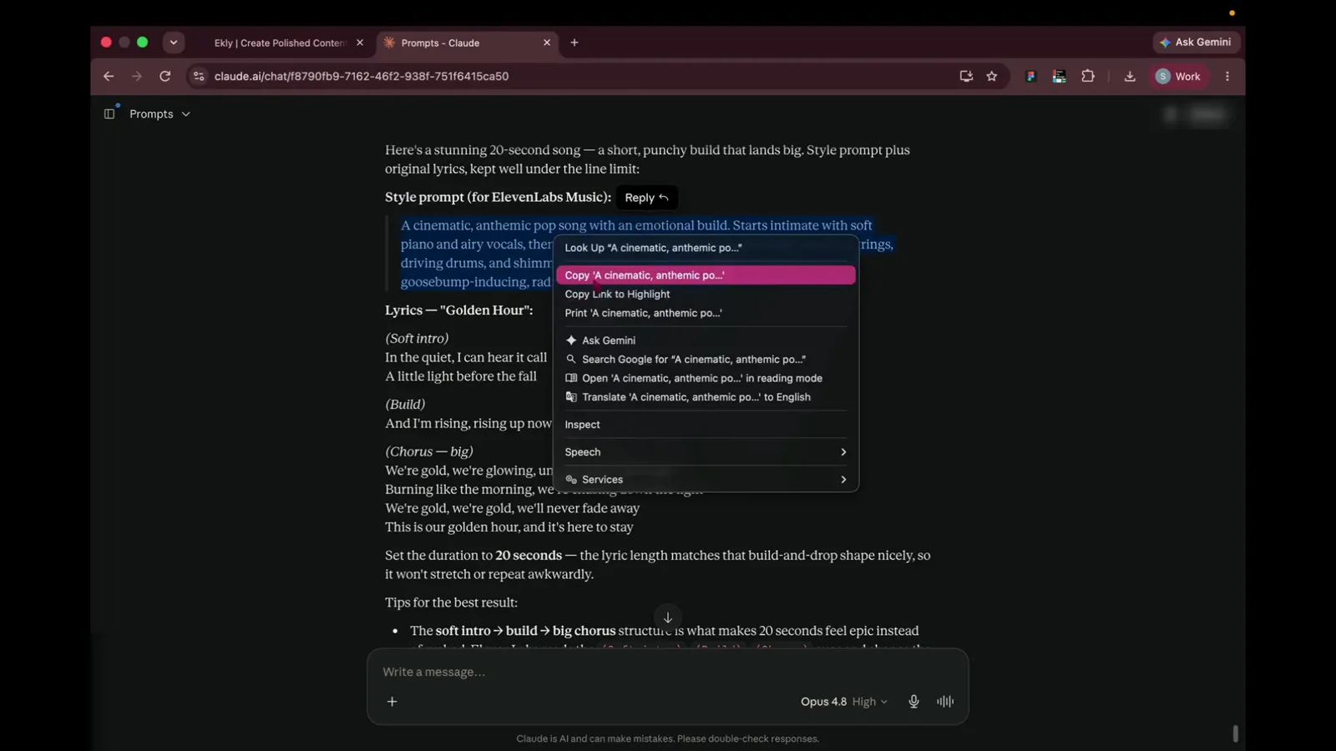
Task: Click the Figma extension icon in the toolbar
Action: point(1031,76)
